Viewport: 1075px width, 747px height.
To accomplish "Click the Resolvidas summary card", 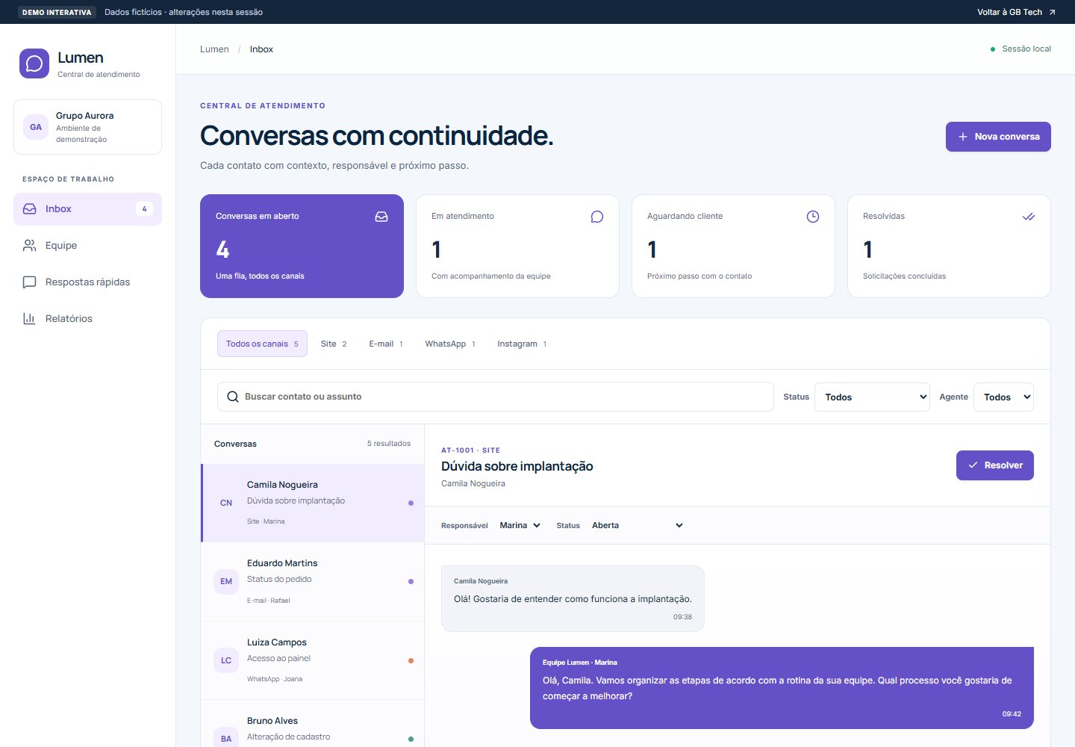I will tap(949, 246).
